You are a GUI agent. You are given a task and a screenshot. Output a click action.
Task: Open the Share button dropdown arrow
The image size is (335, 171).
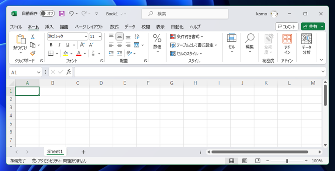322,26
